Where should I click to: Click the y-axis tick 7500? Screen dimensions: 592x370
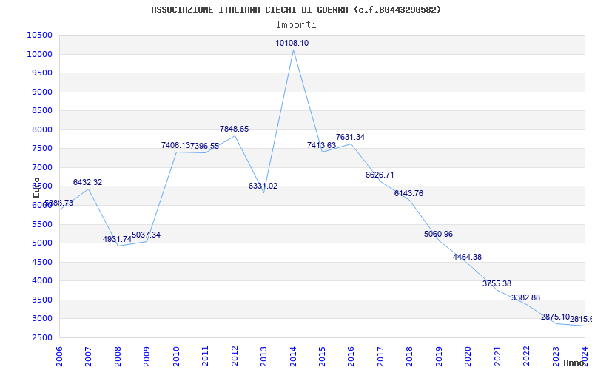click(41, 149)
